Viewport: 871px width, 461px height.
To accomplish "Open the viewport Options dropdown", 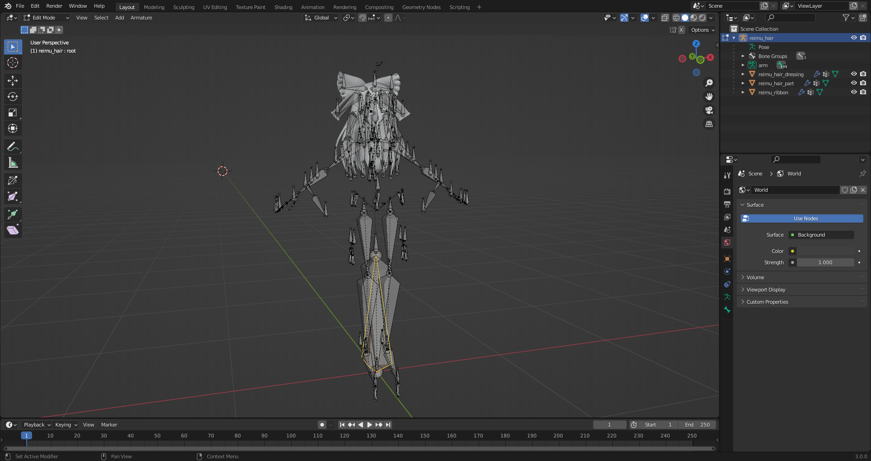I will pyautogui.click(x=702, y=30).
